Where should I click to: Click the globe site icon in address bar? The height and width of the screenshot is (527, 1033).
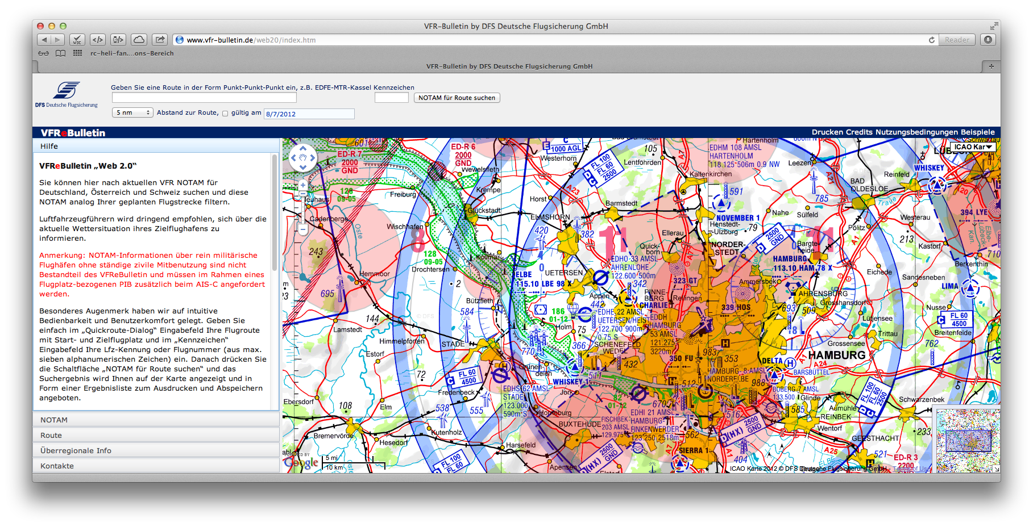(180, 40)
